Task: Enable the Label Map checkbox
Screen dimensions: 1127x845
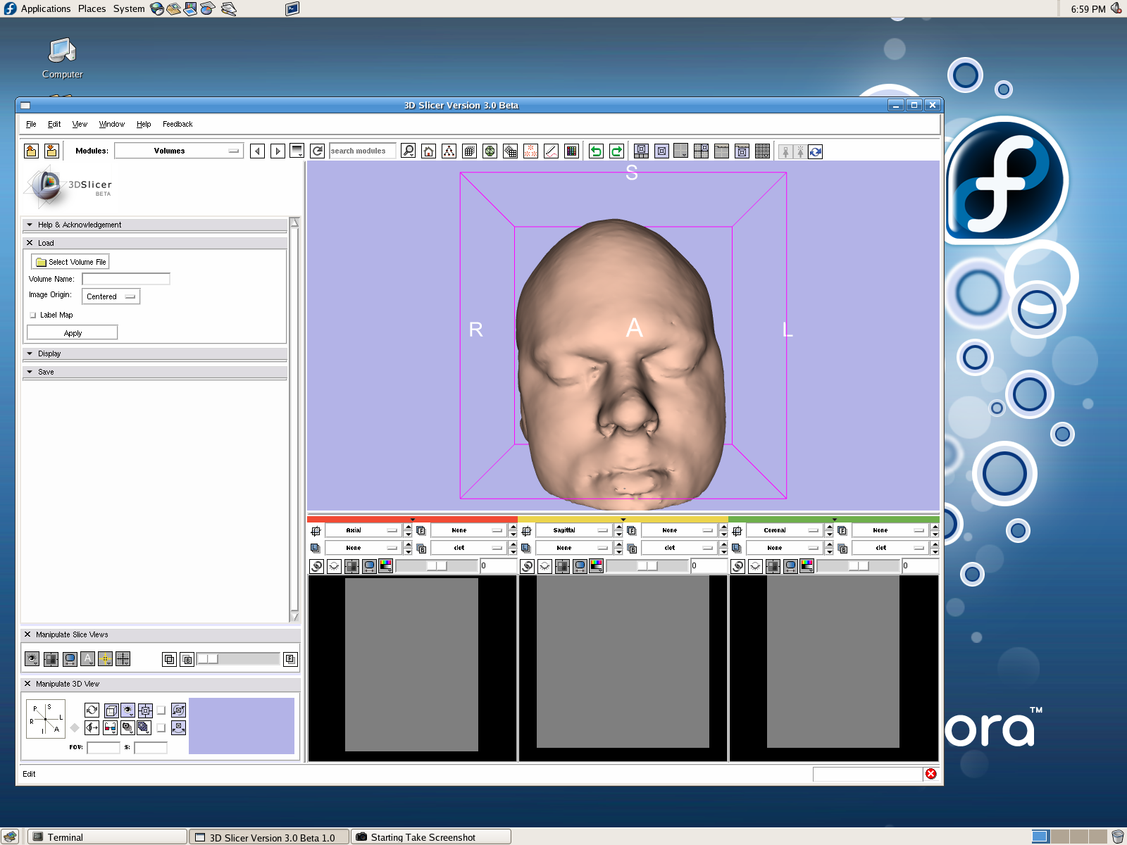Action: point(33,315)
